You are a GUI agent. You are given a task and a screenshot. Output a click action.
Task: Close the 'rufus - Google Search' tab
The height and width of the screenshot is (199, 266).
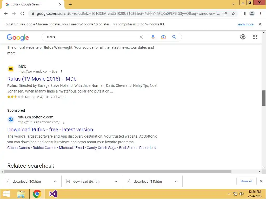[x=60, y=4]
